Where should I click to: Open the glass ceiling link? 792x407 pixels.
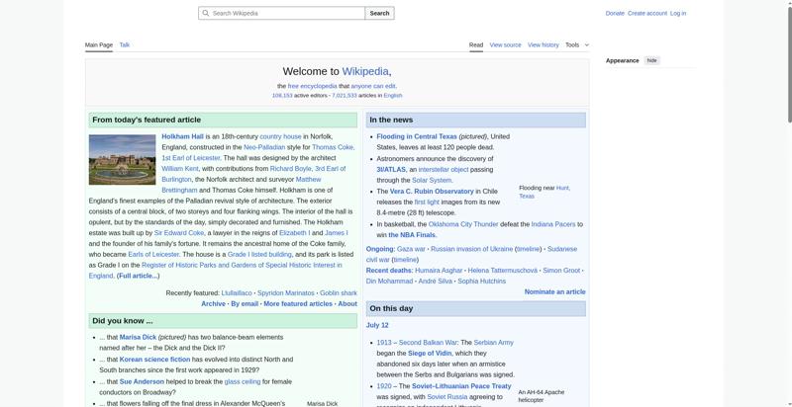243,382
